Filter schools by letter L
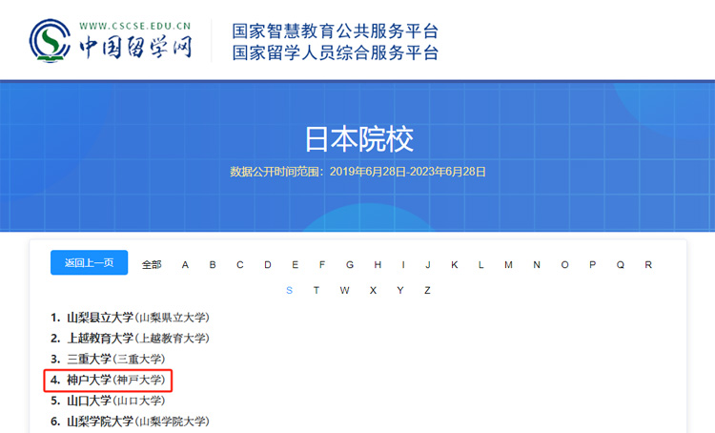 click(x=480, y=264)
